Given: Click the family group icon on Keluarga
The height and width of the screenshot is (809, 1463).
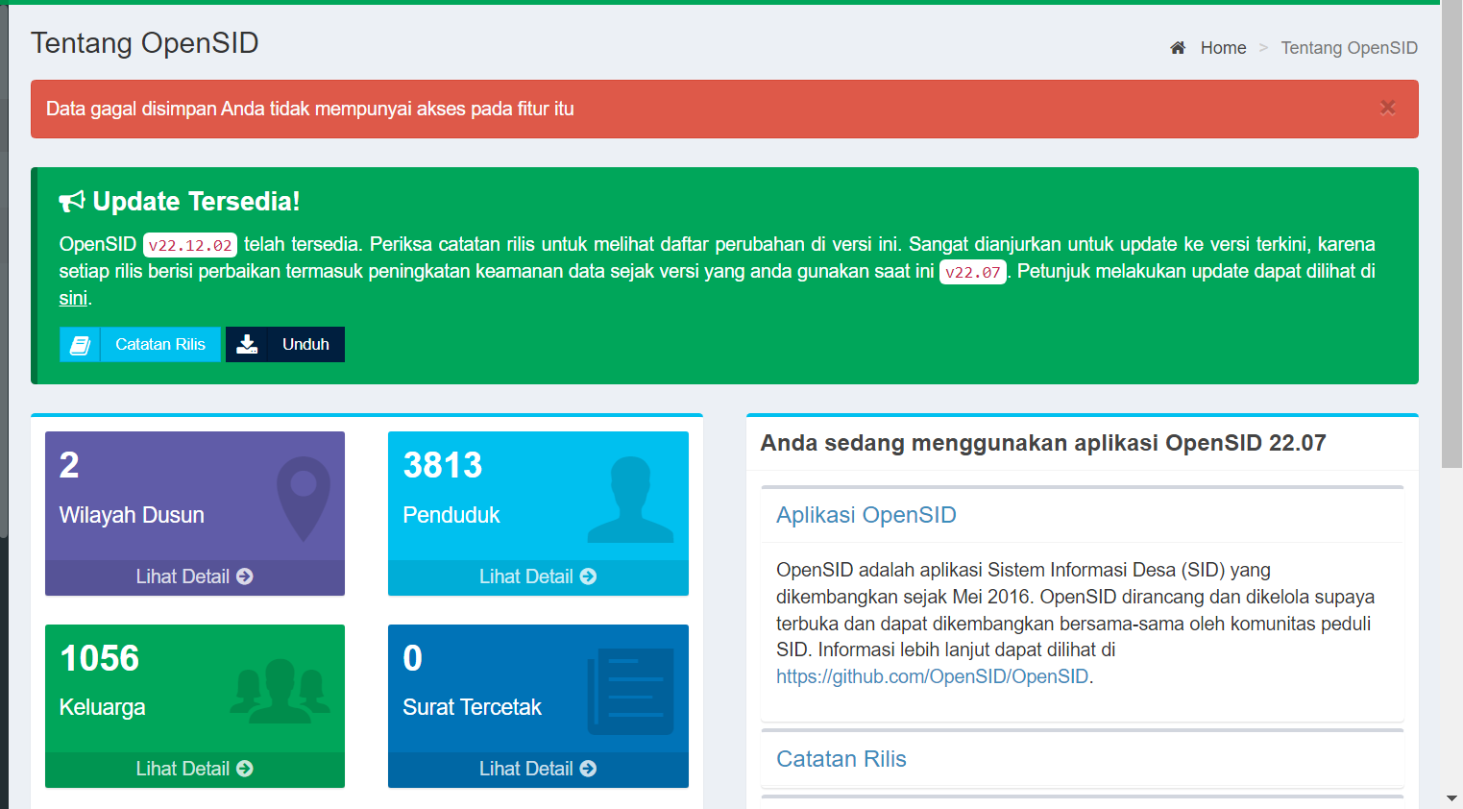Looking at the screenshot, I should 280,691.
